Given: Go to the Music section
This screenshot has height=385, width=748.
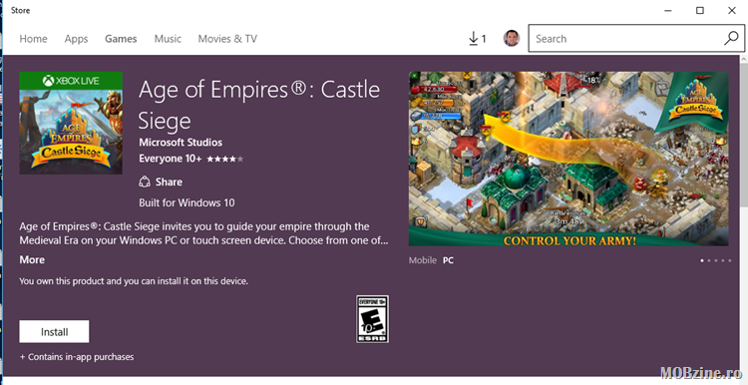Looking at the screenshot, I should point(168,39).
